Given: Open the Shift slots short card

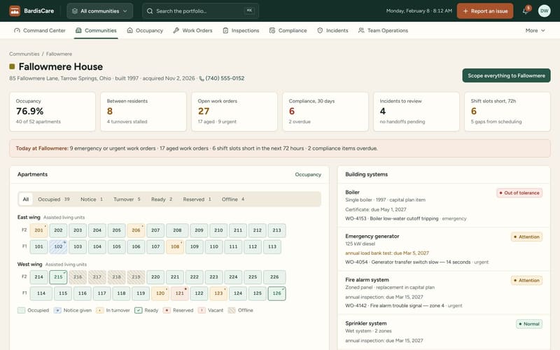Looking at the screenshot, I should pyautogui.click(x=507, y=111).
